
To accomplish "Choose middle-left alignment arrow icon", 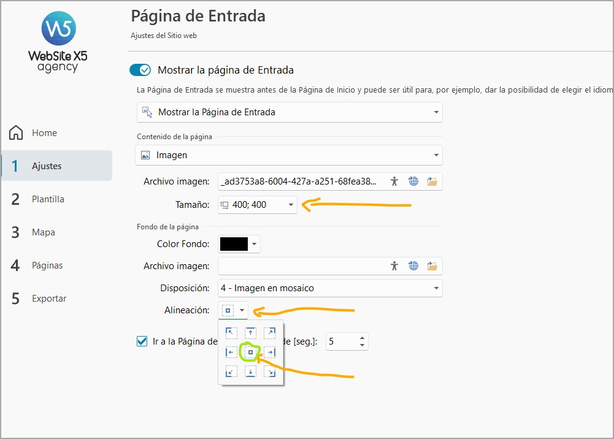I will click(x=231, y=352).
